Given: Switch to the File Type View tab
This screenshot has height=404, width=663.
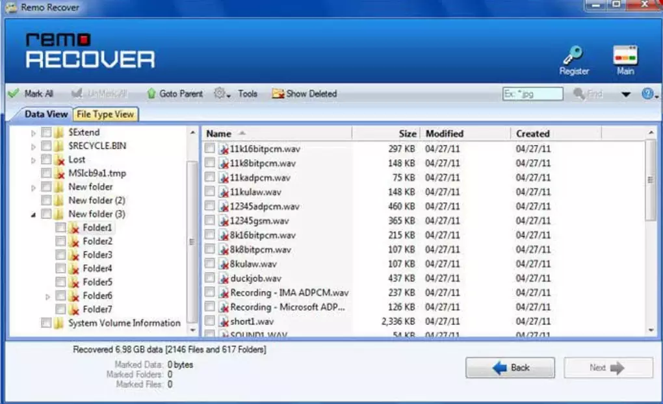Looking at the screenshot, I should (105, 114).
